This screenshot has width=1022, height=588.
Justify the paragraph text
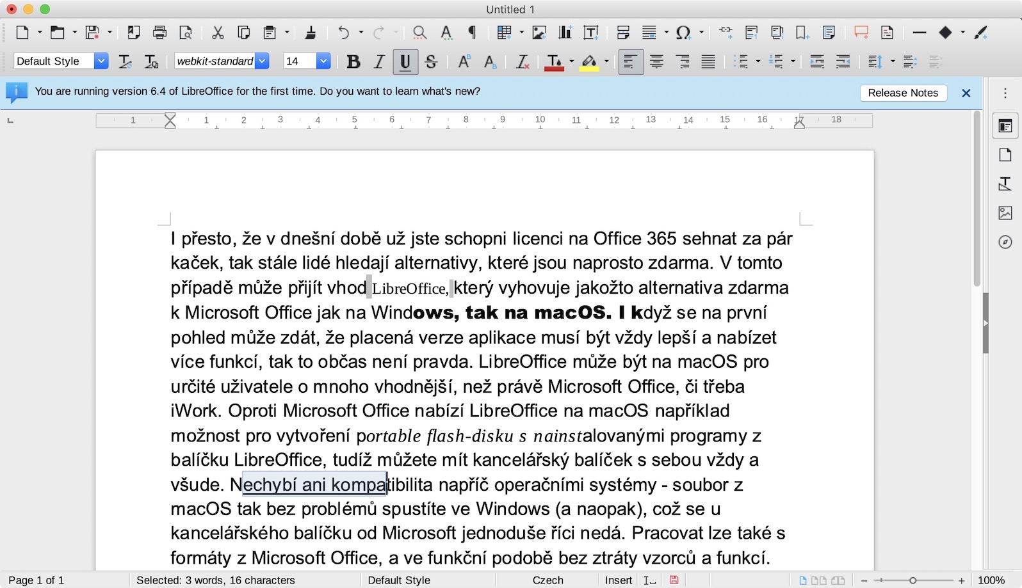pos(708,61)
